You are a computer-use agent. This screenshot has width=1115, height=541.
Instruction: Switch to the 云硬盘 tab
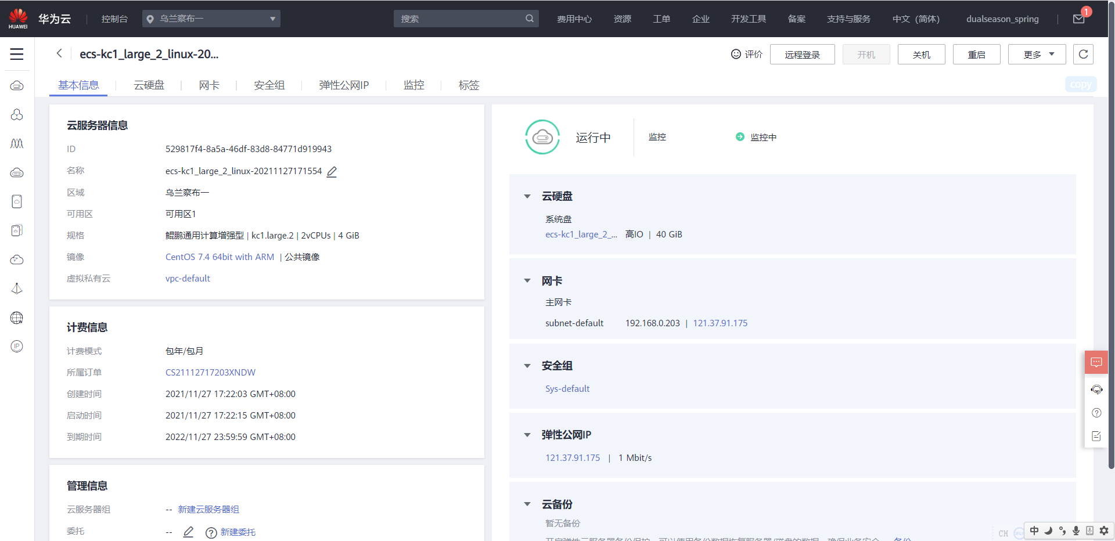(x=149, y=85)
